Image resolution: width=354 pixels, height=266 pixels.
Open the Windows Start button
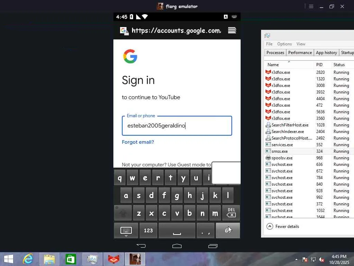pyautogui.click(x=9, y=259)
